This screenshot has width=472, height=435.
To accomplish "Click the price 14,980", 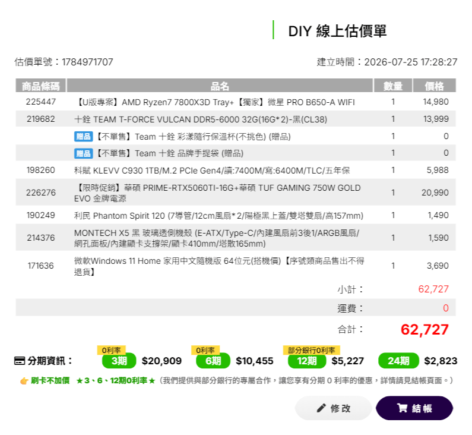I will [x=436, y=102].
